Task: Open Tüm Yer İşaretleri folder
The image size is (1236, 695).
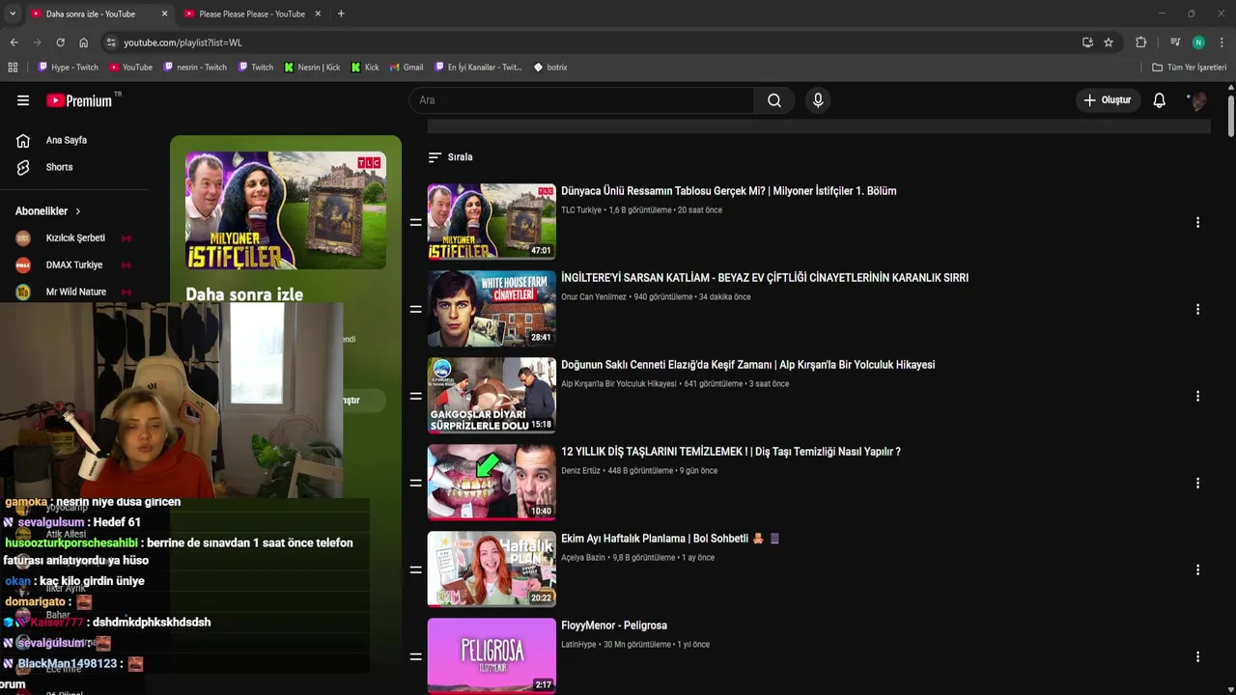Action: (x=1189, y=68)
